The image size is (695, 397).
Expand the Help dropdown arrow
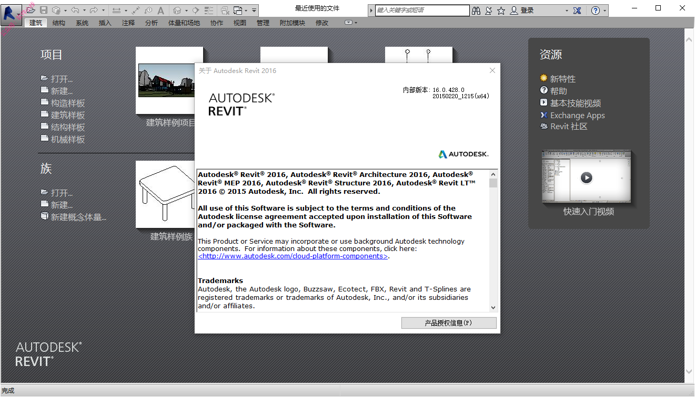pos(605,11)
